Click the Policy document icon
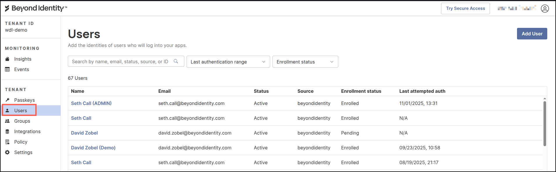Viewport: 556px width, 172px height. point(8,142)
